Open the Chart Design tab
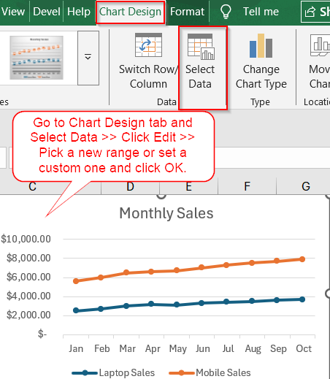Screen dimensions: 330x379 (x=130, y=12)
